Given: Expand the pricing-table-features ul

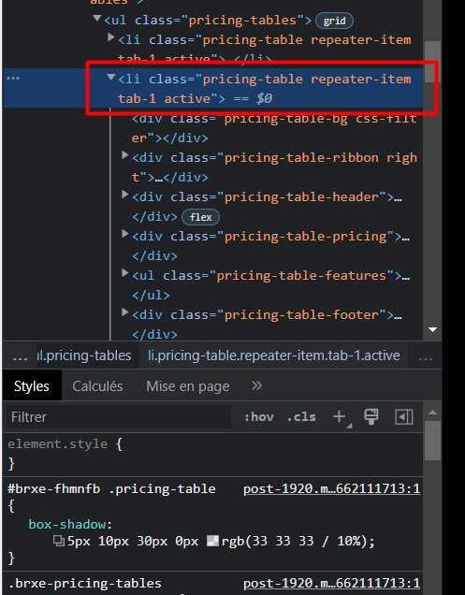Looking at the screenshot, I should point(124,273).
